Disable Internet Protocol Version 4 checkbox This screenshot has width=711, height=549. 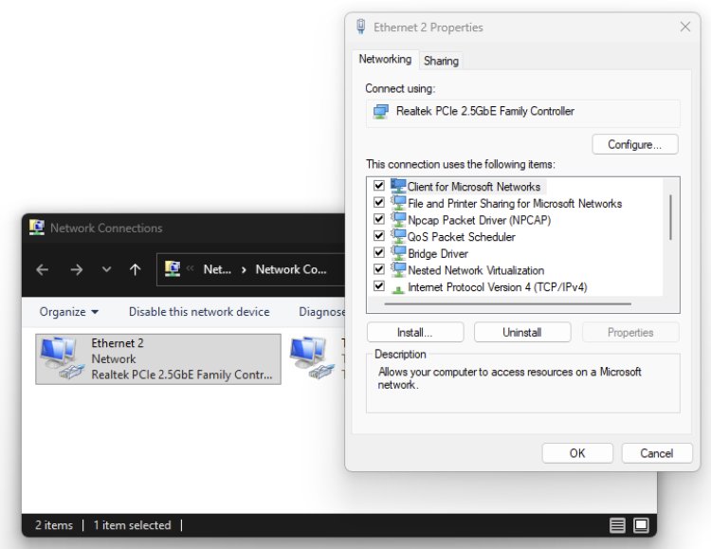click(x=379, y=286)
